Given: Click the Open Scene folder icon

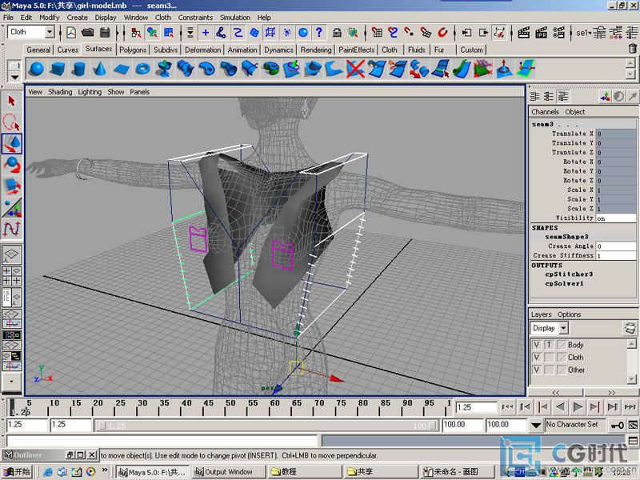Looking at the screenshot, I should tap(88, 32).
